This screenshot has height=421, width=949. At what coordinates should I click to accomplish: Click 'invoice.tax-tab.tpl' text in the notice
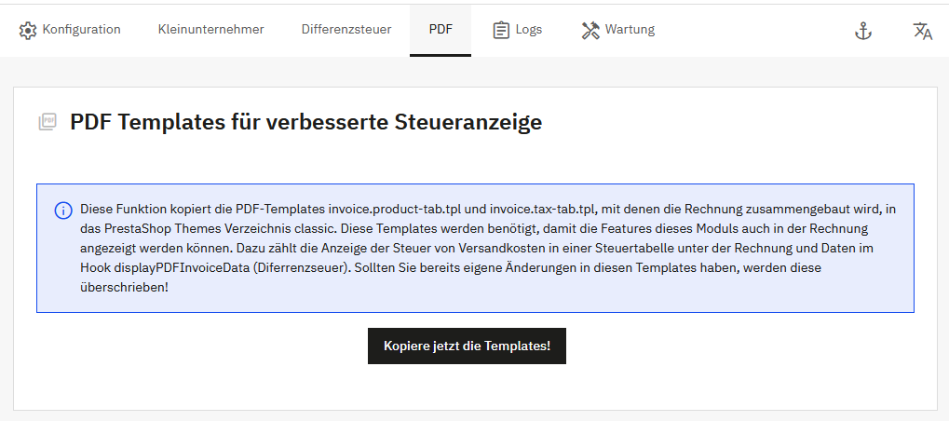tap(542, 209)
